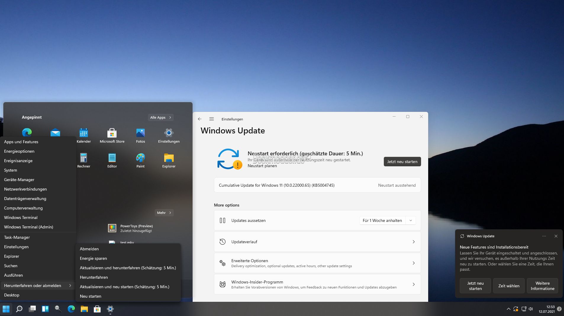Image resolution: width=564 pixels, height=316 pixels.
Task: Dismiss the Windows Update notification
Action: pos(556,236)
